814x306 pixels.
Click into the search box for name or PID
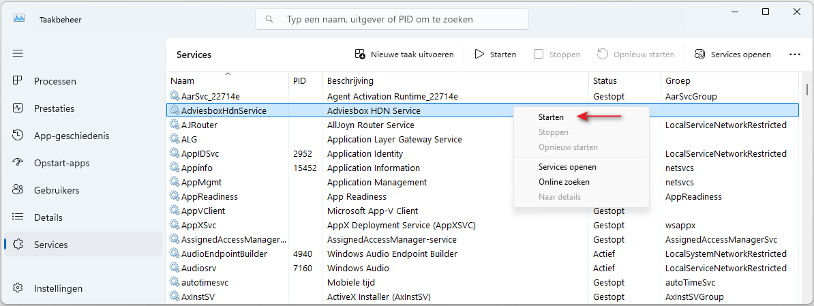(x=392, y=19)
